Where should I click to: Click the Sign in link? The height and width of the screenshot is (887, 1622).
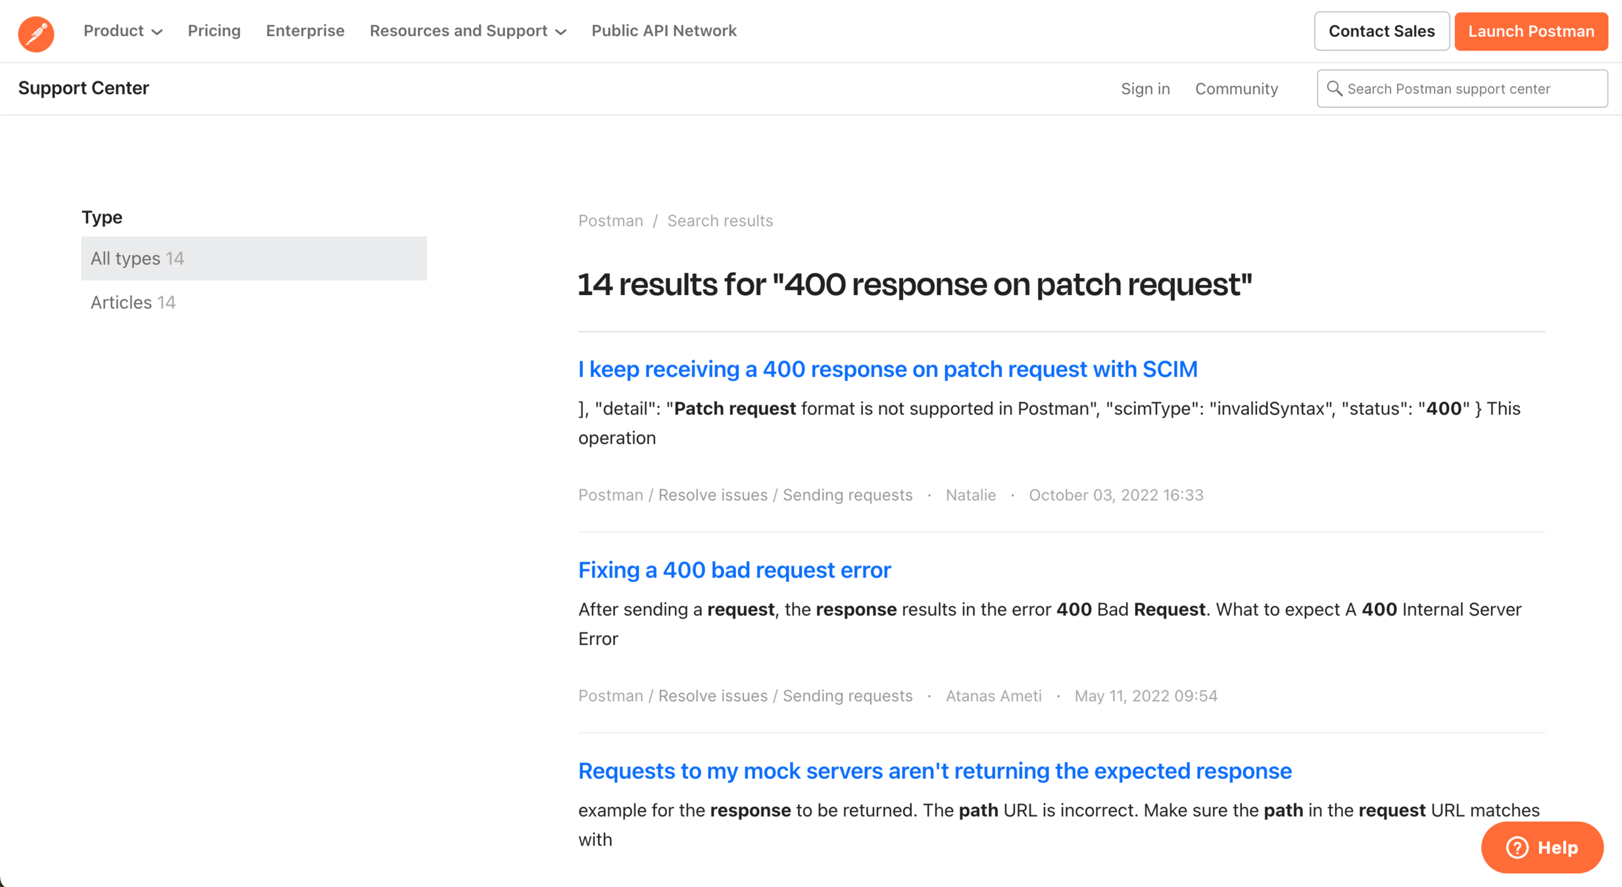pos(1144,89)
